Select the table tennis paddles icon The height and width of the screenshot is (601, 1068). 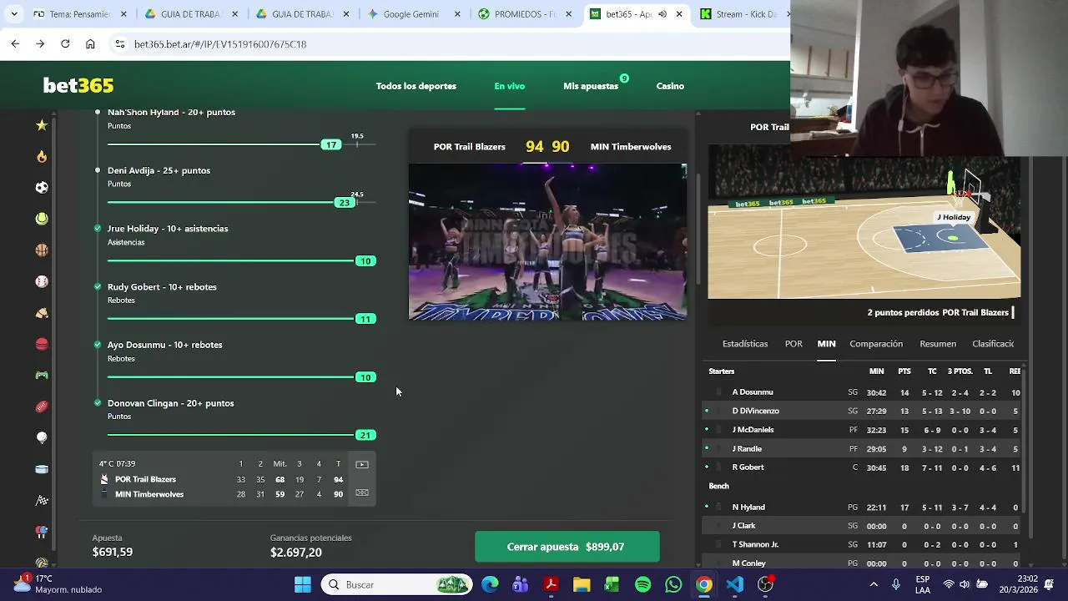click(x=42, y=532)
